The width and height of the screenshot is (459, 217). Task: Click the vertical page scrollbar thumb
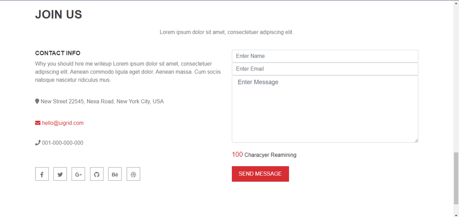coord(456,178)
